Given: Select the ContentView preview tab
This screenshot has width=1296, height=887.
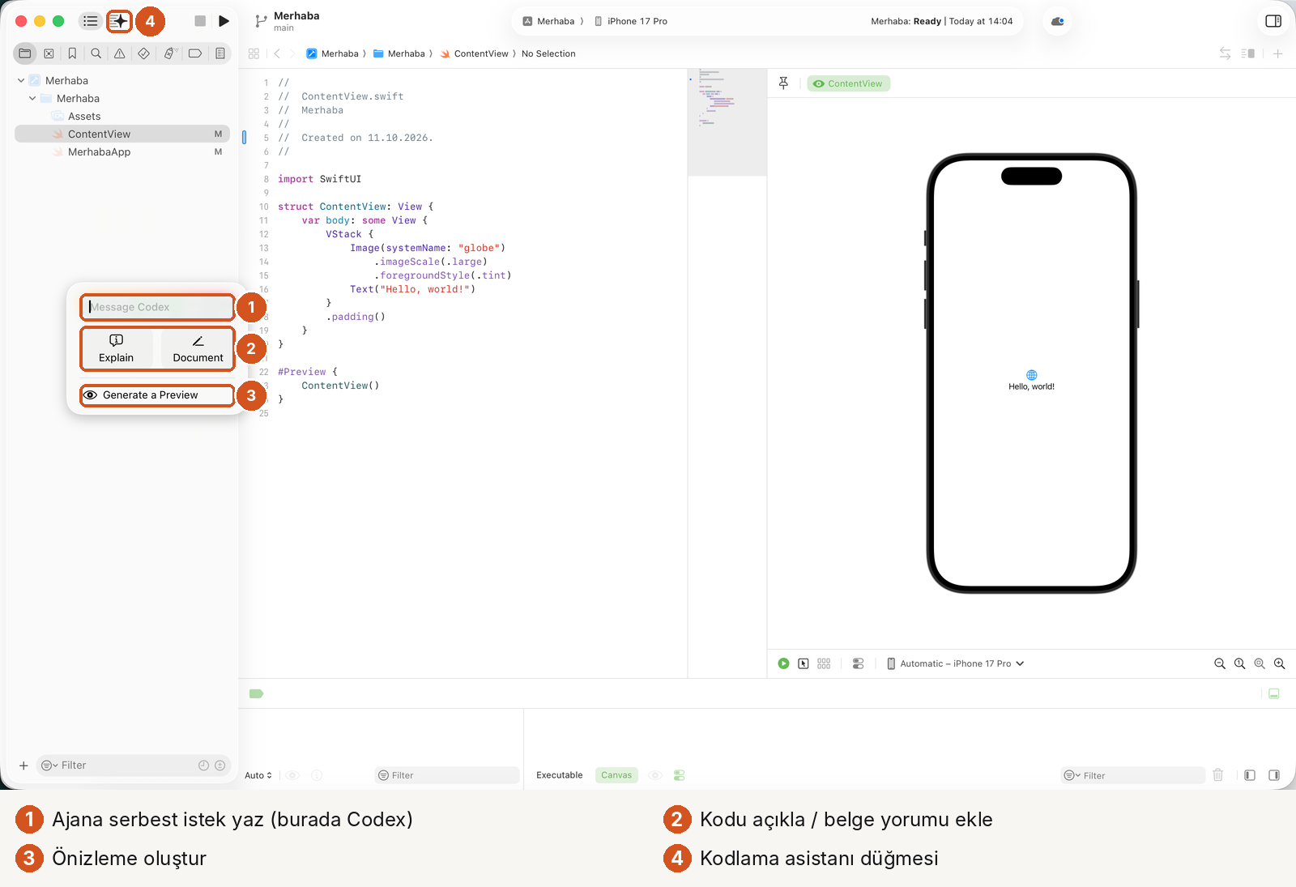Looking at the screenshot, I should click(x=848, y=83).
